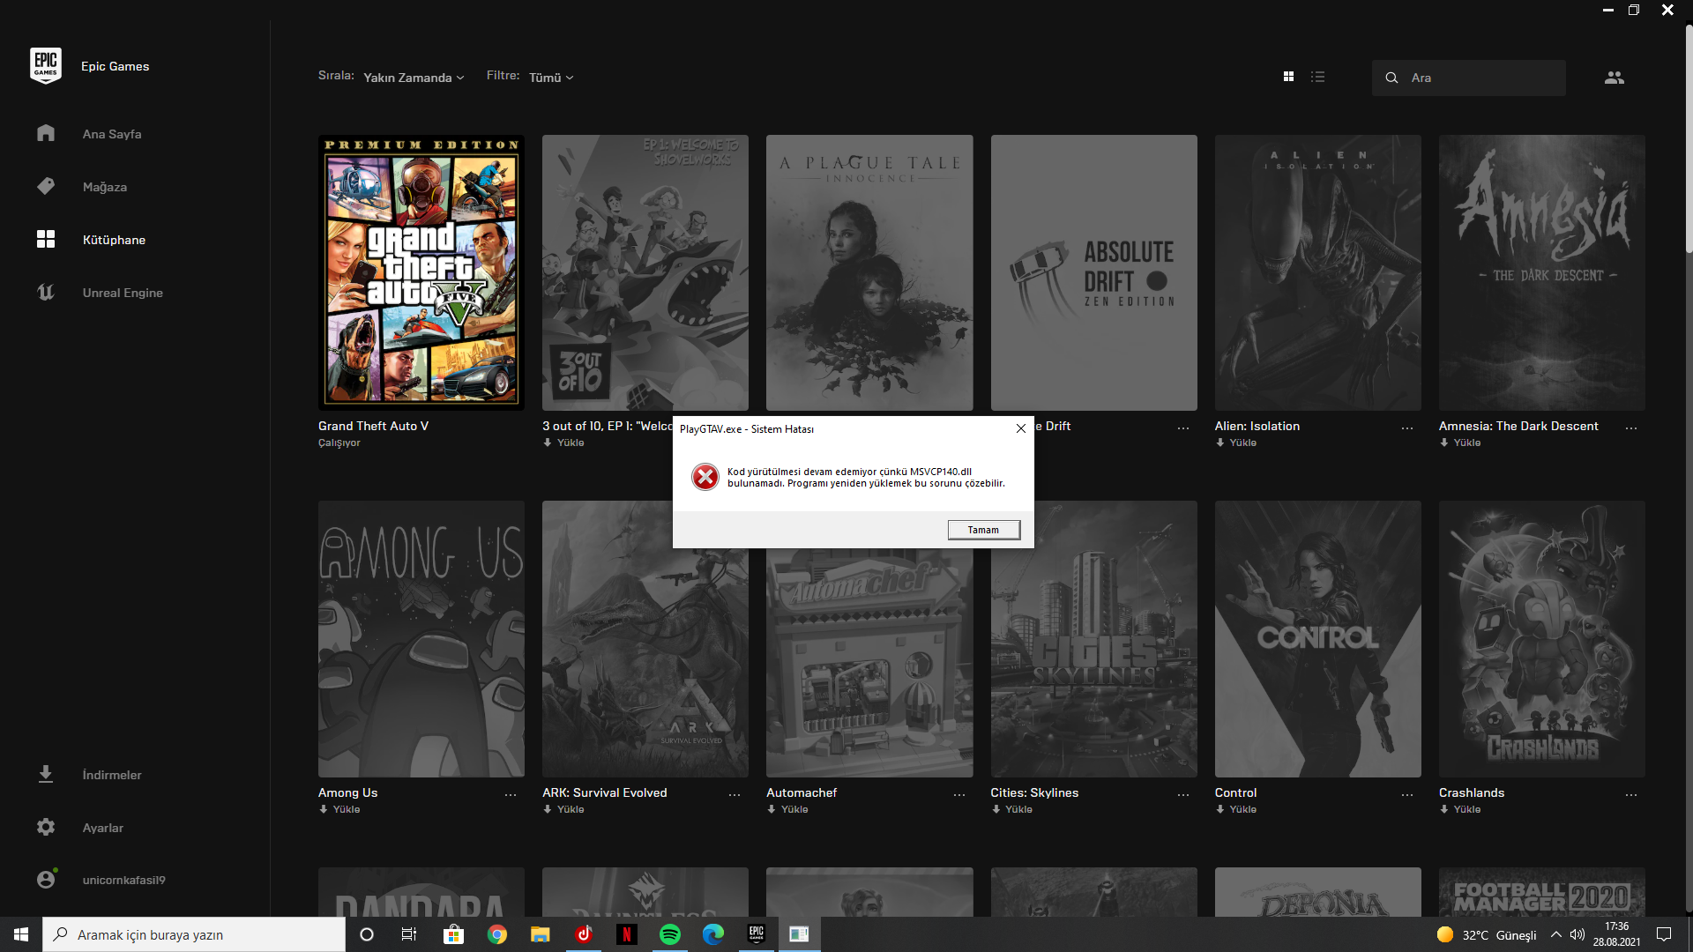The width and height of the screenshot is (1693, 952).
Task: Open A Plague Tale Innocence cover
Action: coord(869,272)
